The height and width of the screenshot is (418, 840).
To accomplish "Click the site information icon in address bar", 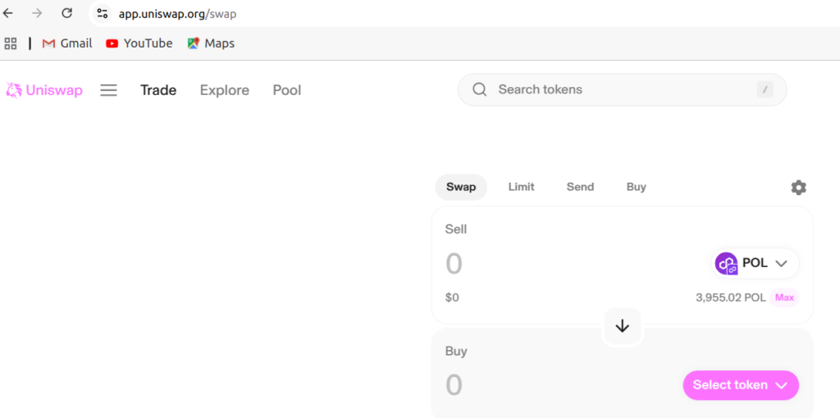I will [x=103, y=13].
